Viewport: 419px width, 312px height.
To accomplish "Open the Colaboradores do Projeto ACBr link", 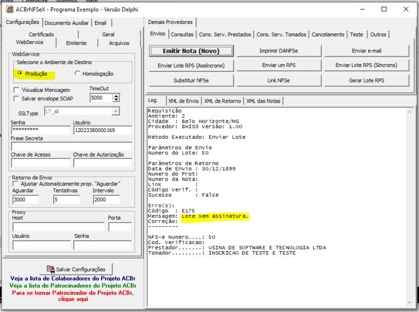I will (x=73, y=279).
